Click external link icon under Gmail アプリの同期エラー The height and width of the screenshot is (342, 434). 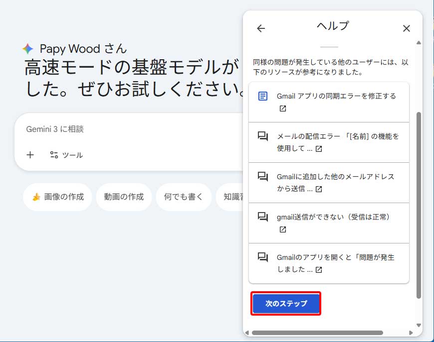[282, 108]
